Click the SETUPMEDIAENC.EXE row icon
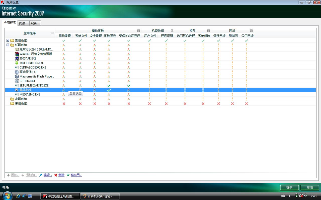Screen dimensions: 321x200 [17, 85]
